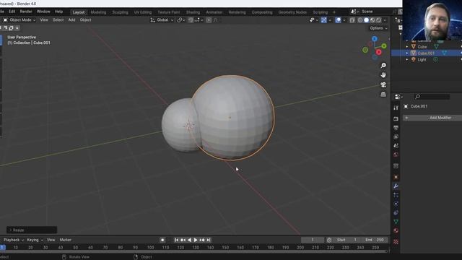This screenshot has width=462, height=260.
Task: Open the Object Data green triangle tab
Action: coord(396,222)
